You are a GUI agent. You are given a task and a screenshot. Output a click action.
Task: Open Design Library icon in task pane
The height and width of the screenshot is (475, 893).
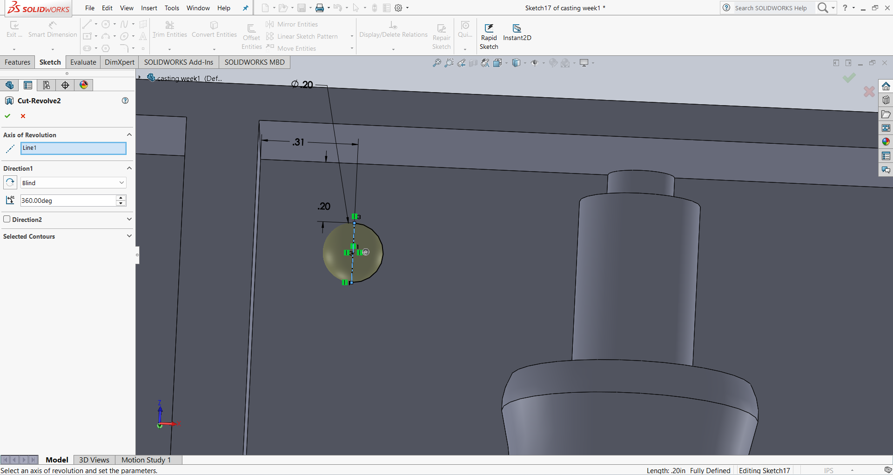[886, 100]
